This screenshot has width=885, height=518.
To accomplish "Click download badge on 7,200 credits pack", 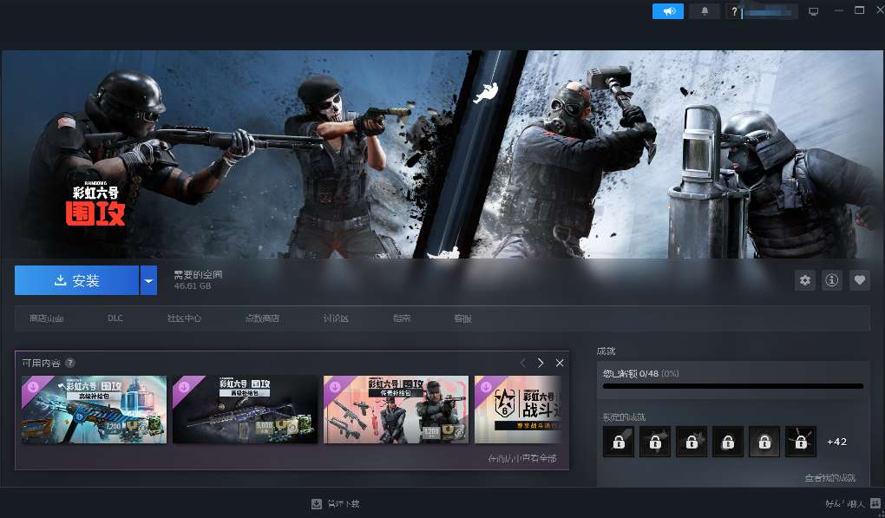I will [x=32, y=387].
